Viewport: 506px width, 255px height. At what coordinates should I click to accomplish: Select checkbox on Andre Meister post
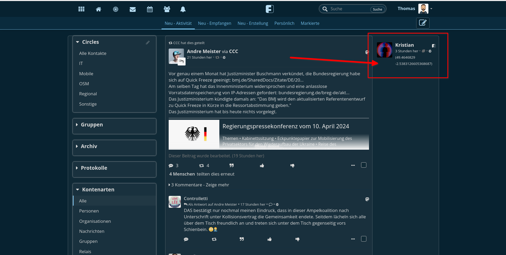click(363, 165)
